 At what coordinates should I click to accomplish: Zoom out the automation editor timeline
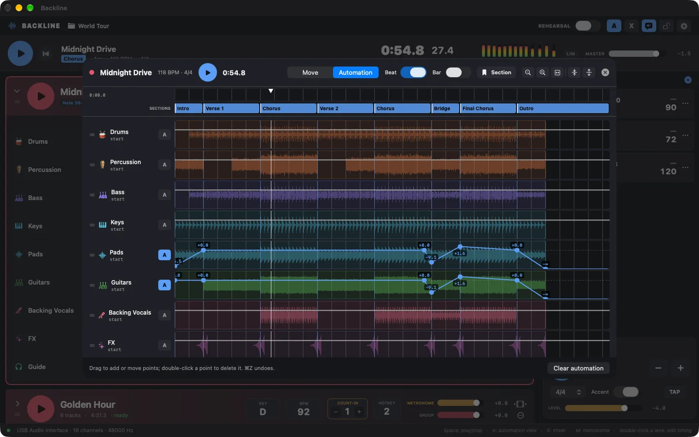(528, 72)
